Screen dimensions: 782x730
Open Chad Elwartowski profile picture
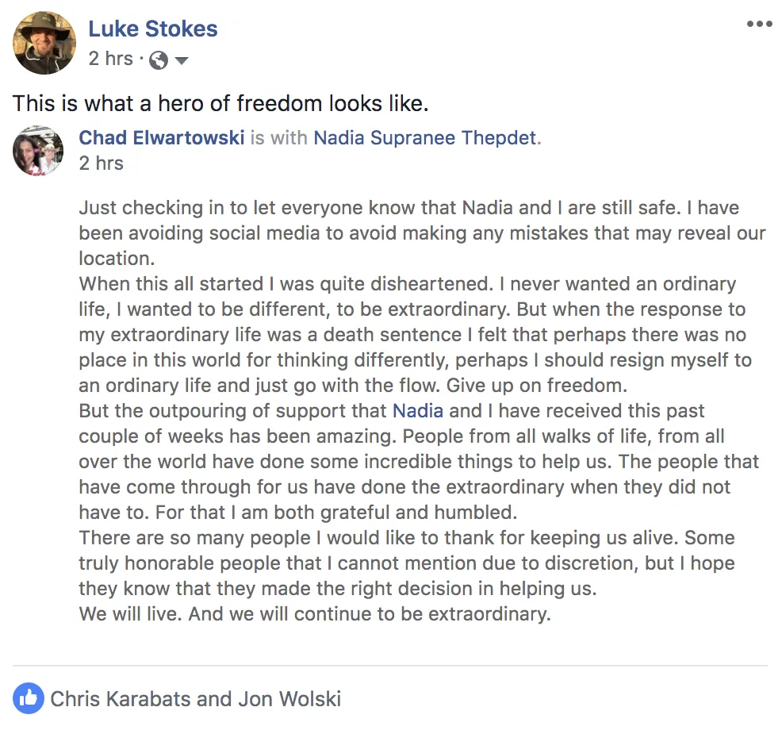(38, 151)
